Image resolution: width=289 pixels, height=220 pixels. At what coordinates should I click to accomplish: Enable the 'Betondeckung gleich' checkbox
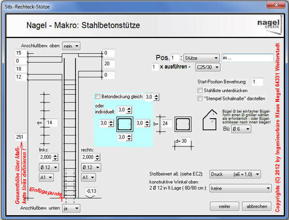(98, 97)
